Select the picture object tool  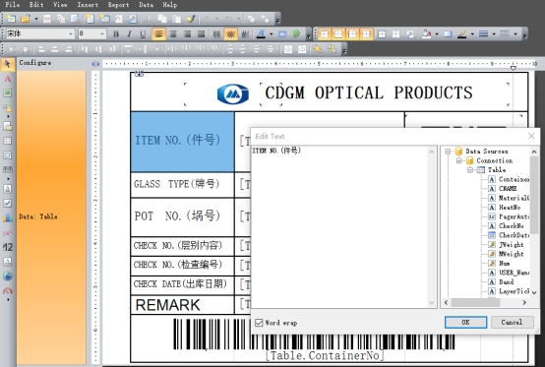pos(7,92)
